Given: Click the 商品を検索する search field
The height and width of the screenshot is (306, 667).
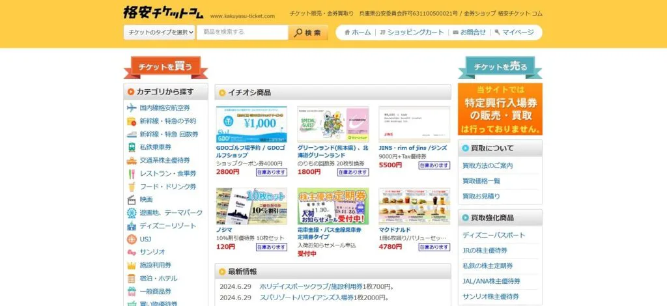Looking at the screenshot, I should [x=242, y=33].
